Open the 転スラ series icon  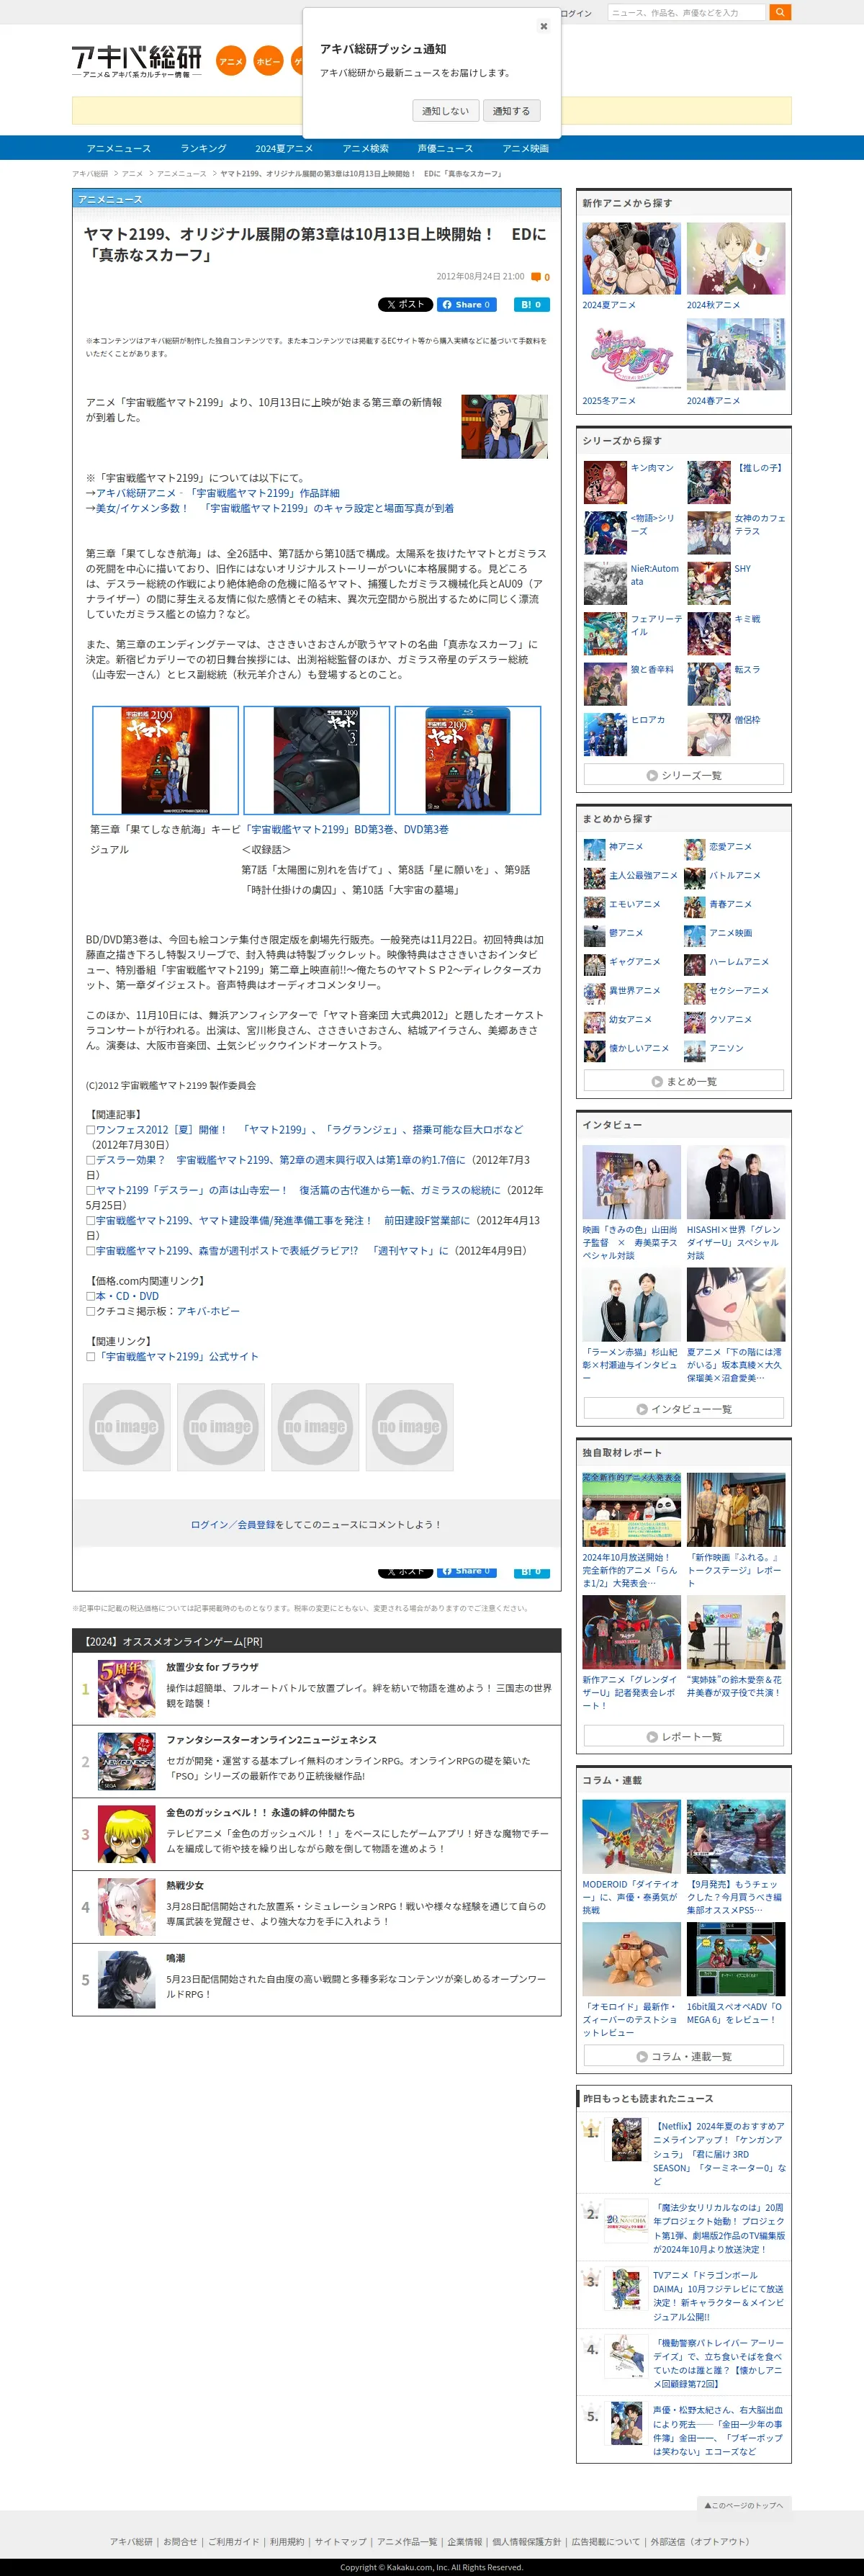[709, 685]
